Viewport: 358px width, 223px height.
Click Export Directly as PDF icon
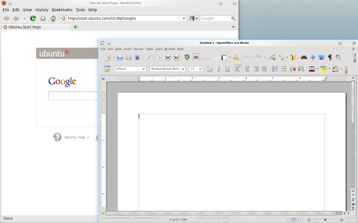[x=159, y=58]
